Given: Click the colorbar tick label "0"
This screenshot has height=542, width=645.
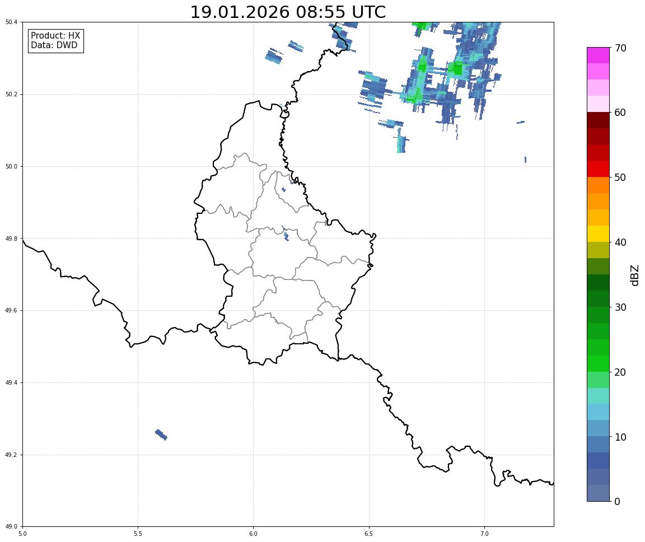Looking at the screenshot, I should [x=617, y=501].
